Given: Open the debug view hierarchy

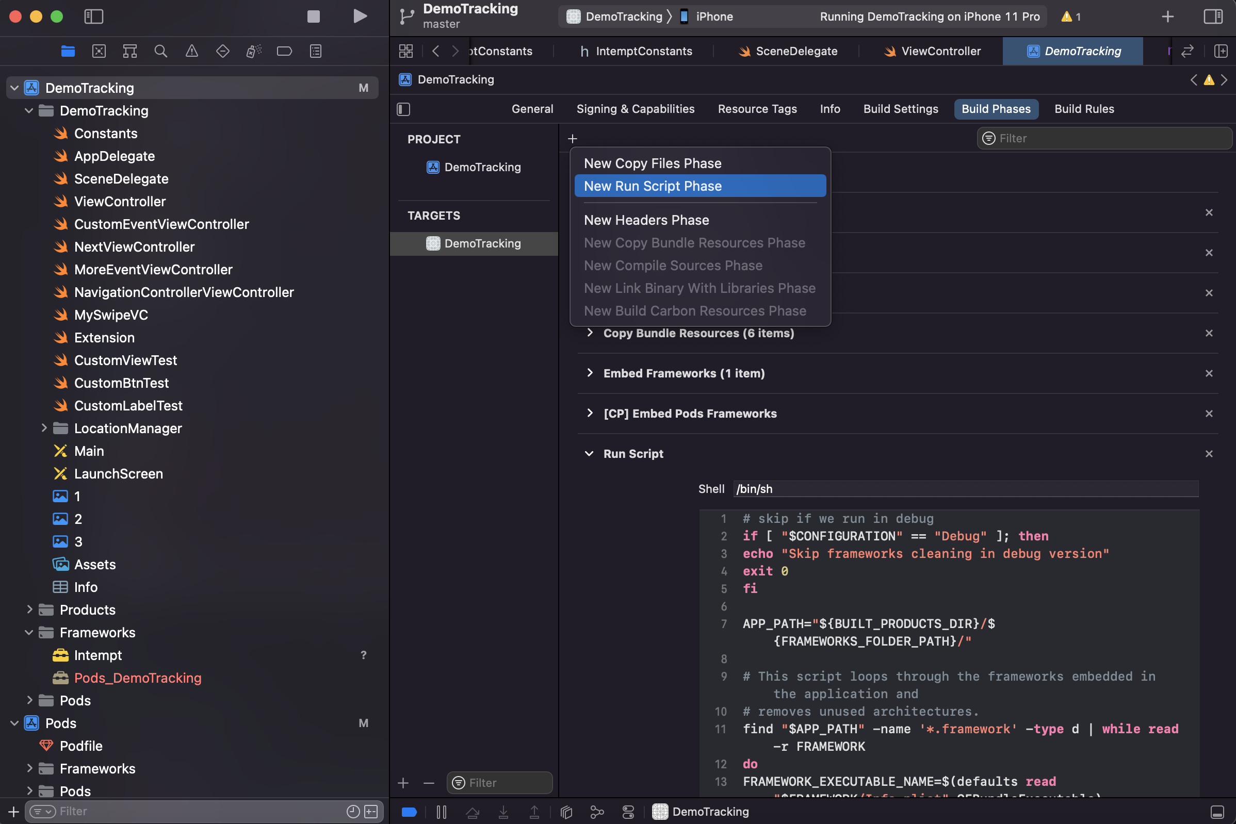Looking at the screenshot, I should (x=566, y=812).
